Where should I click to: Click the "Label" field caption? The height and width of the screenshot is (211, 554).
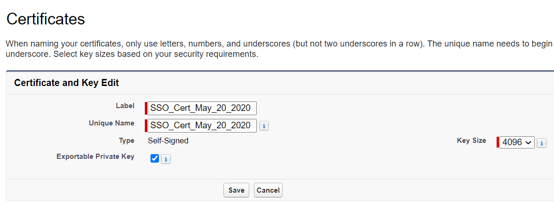coord(125,105)
